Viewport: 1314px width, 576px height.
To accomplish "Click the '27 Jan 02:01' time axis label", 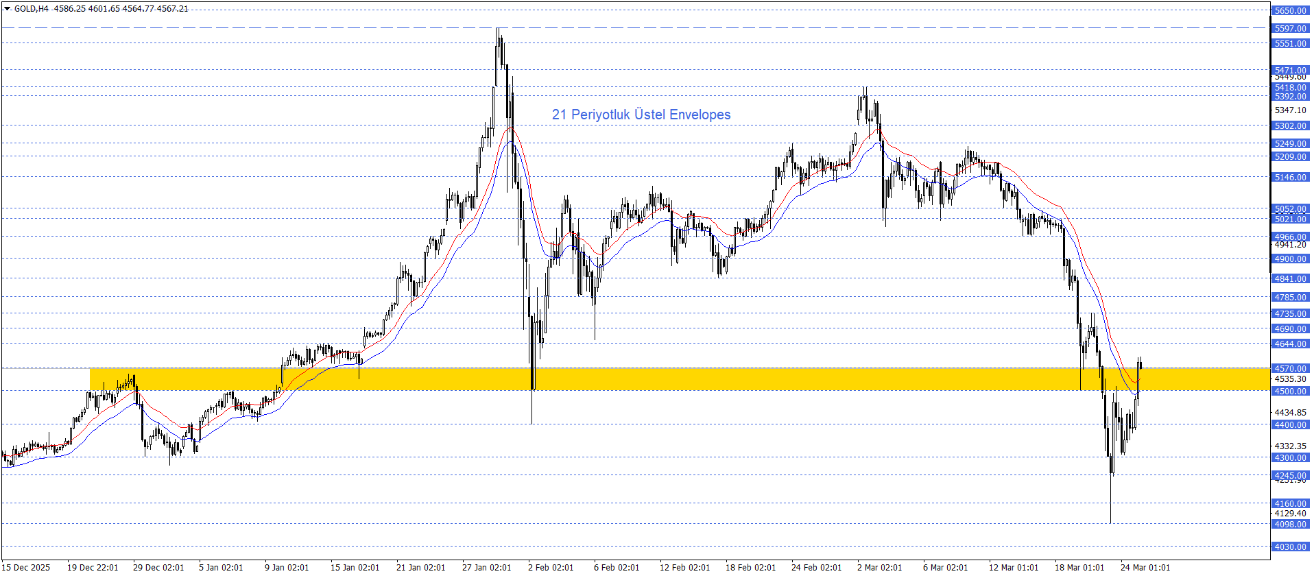I will click(486, 568).
